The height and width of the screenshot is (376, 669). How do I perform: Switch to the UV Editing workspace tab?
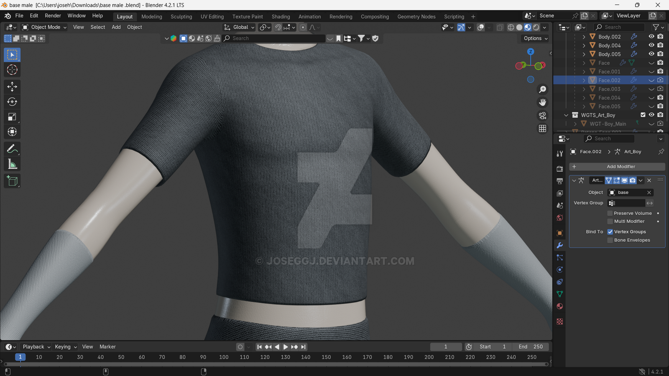coord(212,17)
